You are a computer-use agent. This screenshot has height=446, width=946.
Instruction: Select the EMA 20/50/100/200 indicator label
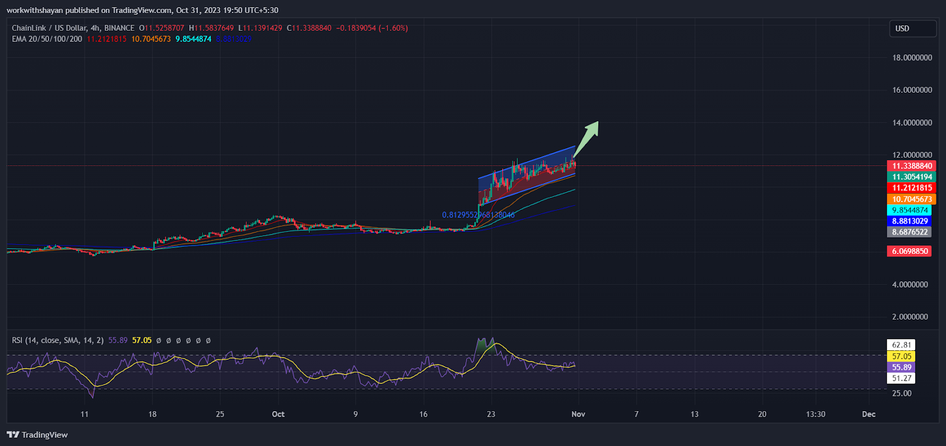pos(47,39)
